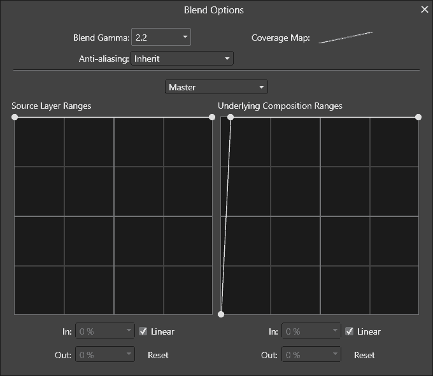433x376 pixels.
Task: Click the Coverage Map curve preview
Action: click(345, 38)
